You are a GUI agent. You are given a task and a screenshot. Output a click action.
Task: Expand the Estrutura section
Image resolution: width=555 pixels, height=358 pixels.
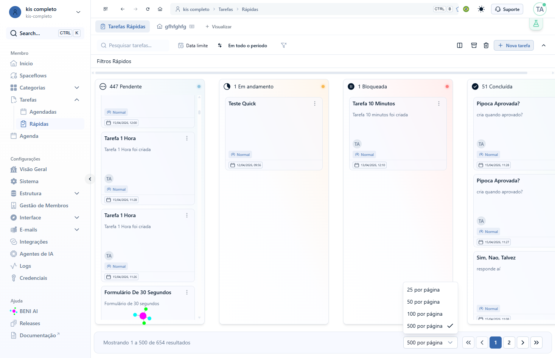77,193
